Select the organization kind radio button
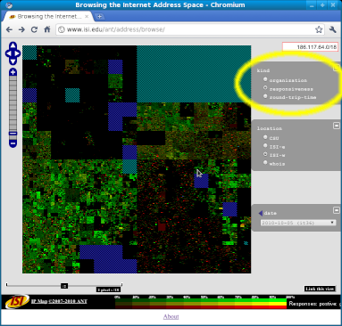342x326 pixels. [265, 79]
